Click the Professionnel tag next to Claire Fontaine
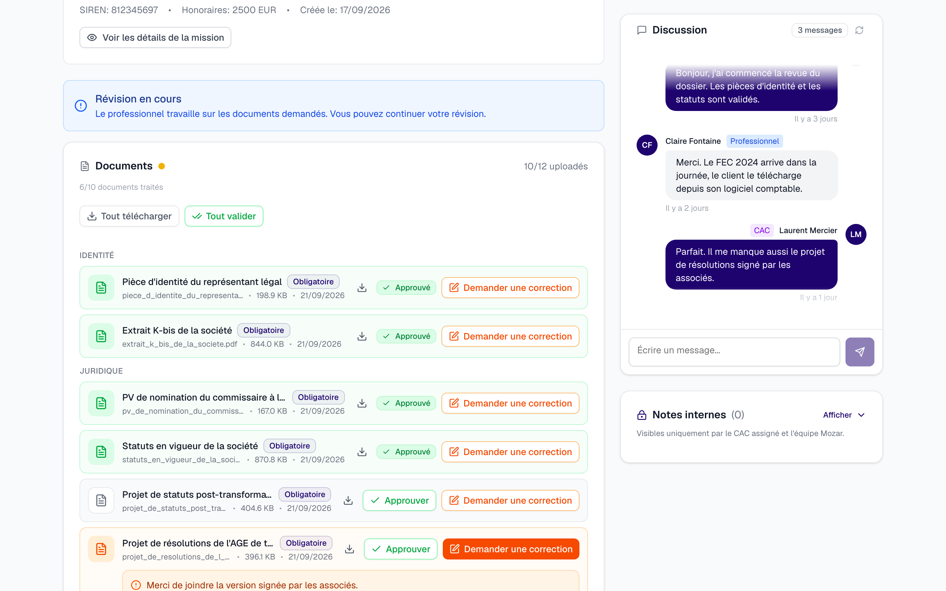Screen dimensions: 946x591 (x=755, y=141)
